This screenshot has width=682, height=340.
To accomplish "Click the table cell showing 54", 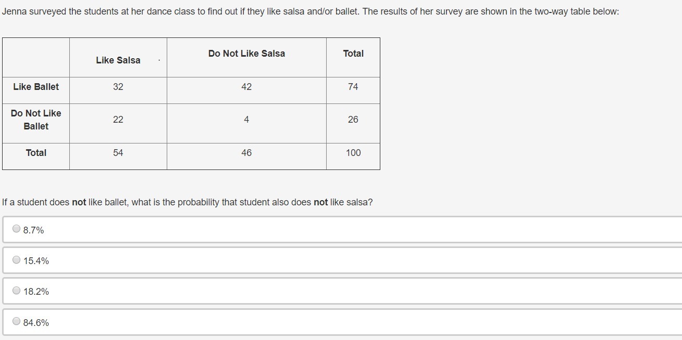I will 118,153.
